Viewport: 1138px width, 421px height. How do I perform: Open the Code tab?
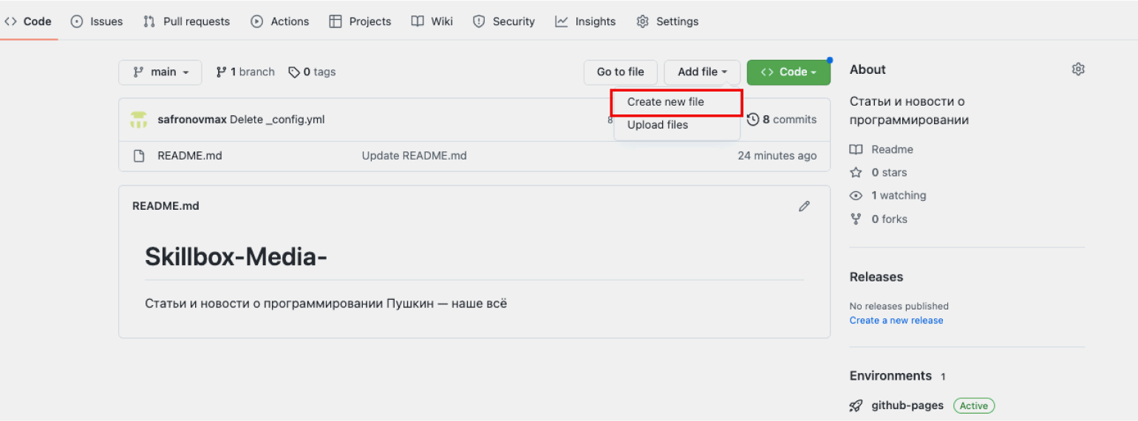point(28,21)
